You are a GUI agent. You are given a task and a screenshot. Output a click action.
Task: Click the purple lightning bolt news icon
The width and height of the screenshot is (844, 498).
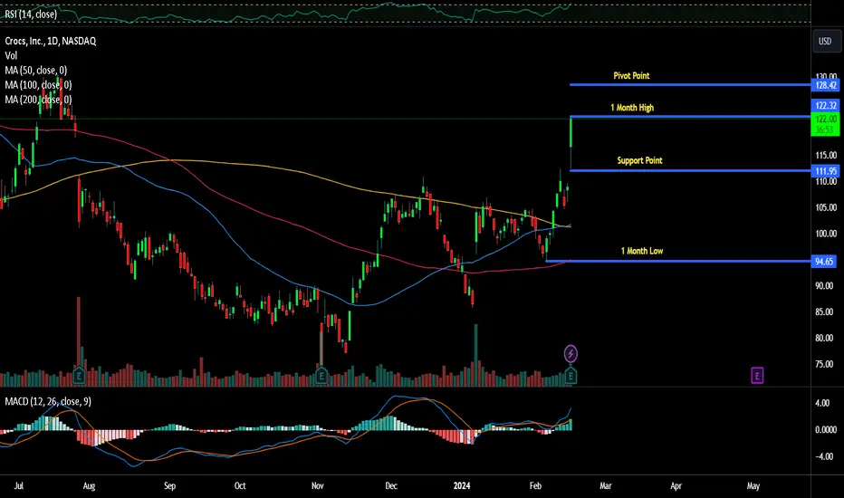pyautogui.click(x=571, y=354)
